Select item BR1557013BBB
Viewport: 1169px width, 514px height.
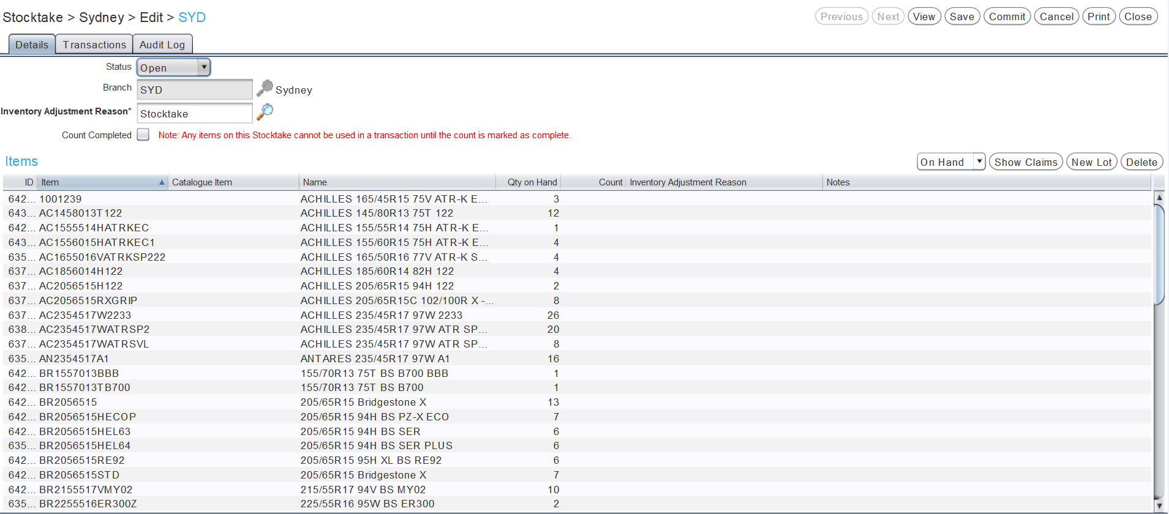tap(577, 373)
